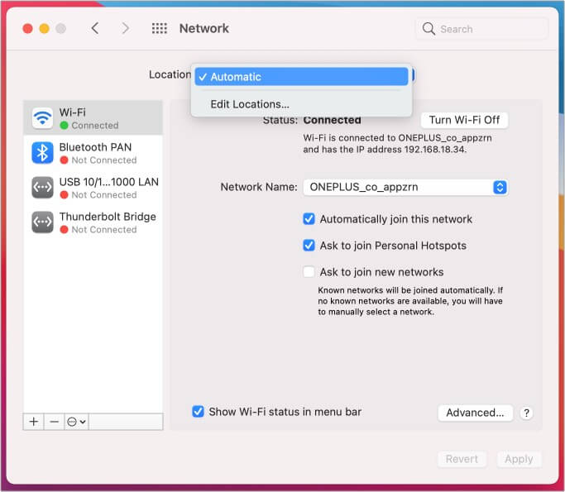The height and width of the screenshot is (492, 565).
Task: Click the Revert button
Action: (x=462, y=459)
